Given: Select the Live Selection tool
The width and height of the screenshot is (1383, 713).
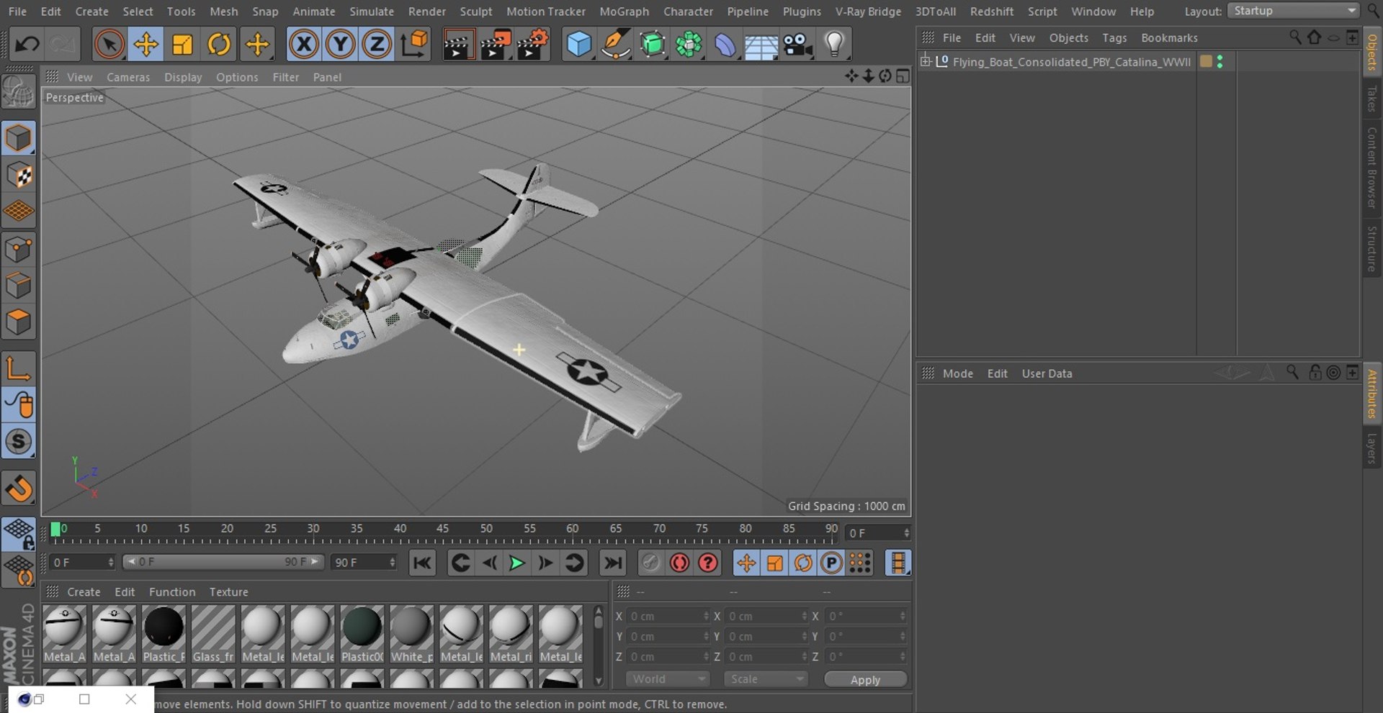Looking at the screenshot, I should tap(109, 45).
